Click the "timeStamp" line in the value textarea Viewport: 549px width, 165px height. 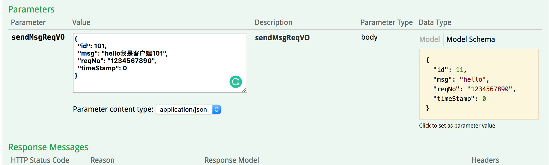(103, 68)
